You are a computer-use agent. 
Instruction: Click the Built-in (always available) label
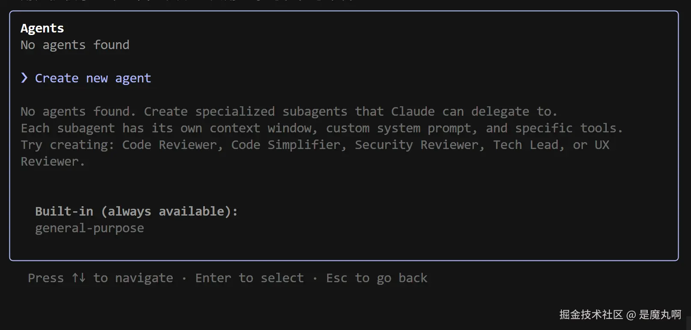[136, 211]
